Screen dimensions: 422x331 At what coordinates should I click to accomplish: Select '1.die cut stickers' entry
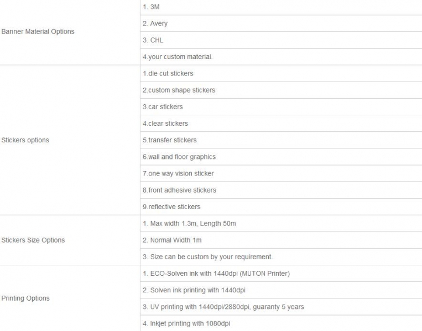(x=281, y=73)
